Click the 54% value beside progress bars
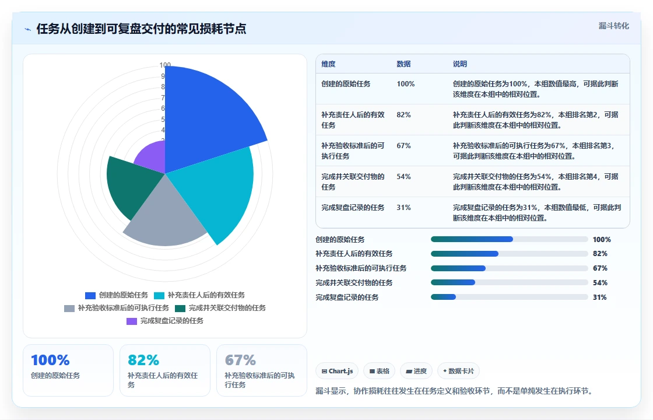This screenshot has width=653, height=420. [x=600, y=282]
